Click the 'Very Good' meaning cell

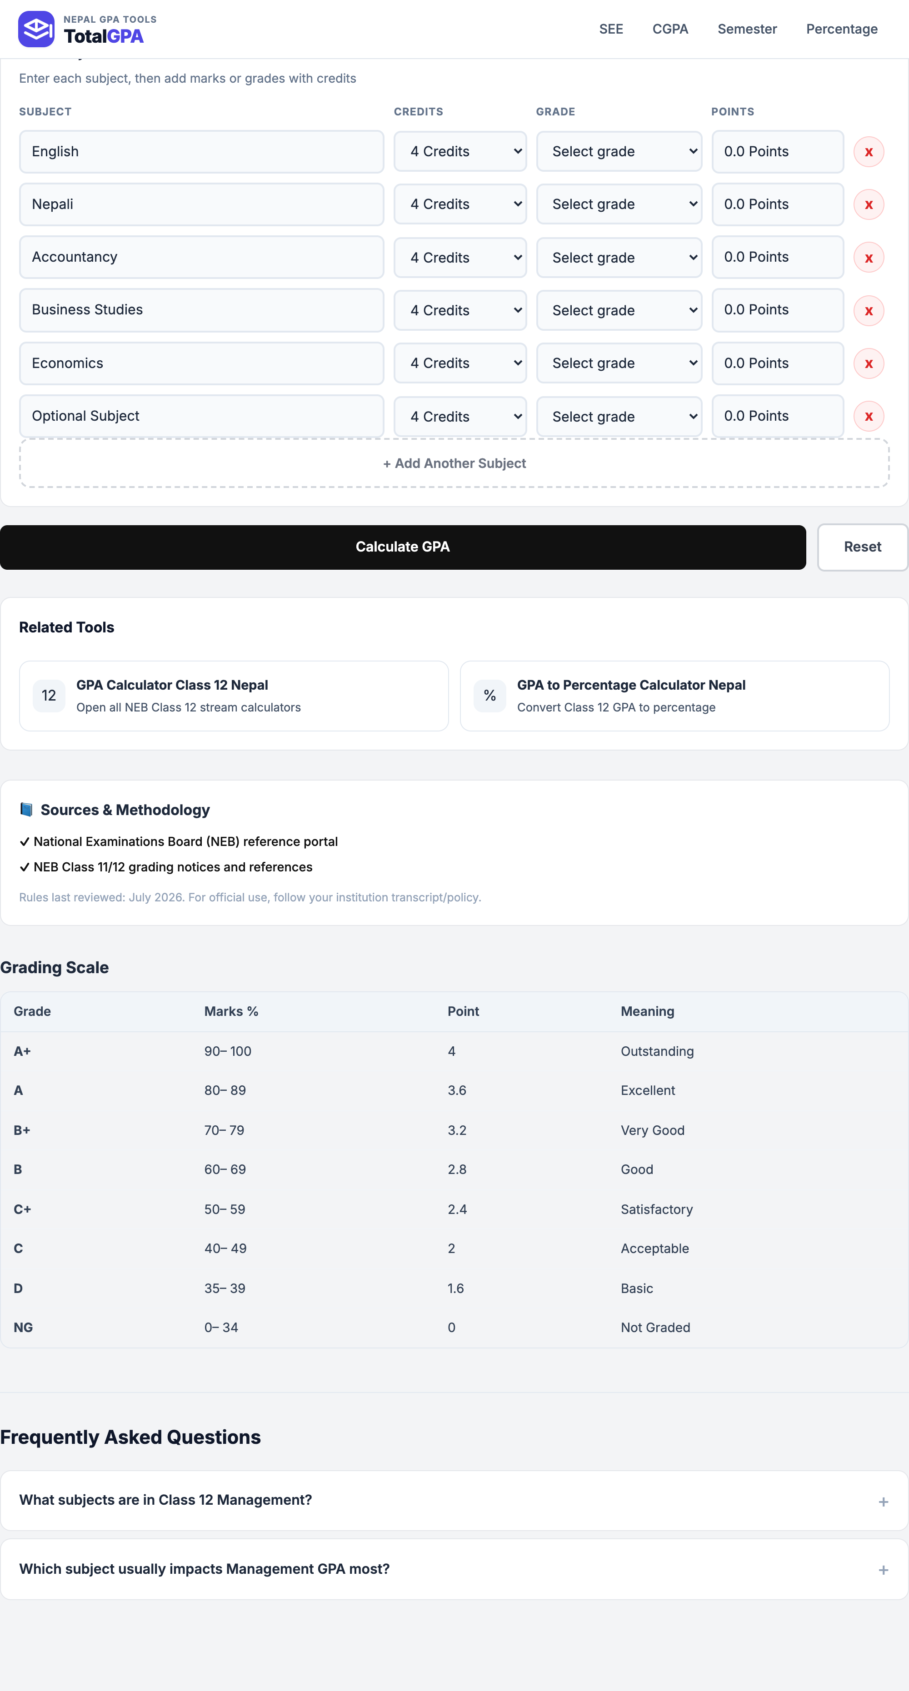[x=652, y=1130]
